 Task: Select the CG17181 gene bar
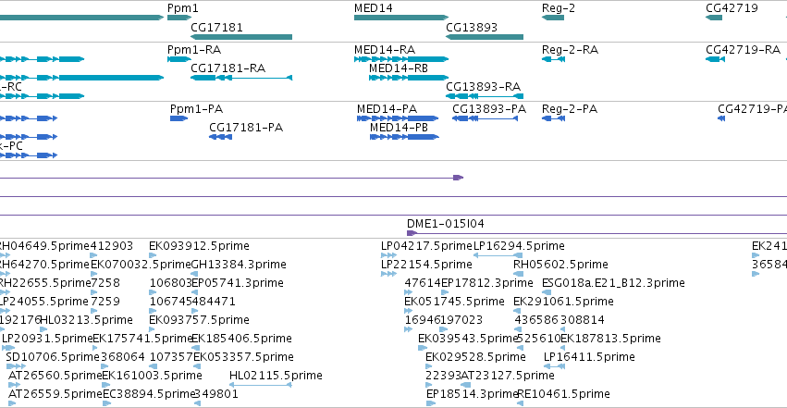click(x=241, y=37)
